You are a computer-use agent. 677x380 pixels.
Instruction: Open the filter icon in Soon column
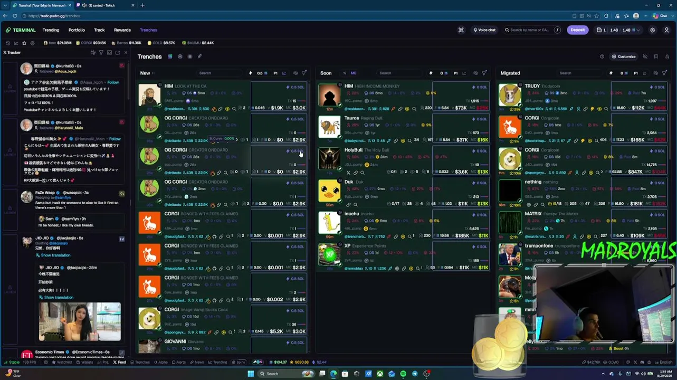click(484, 73)
